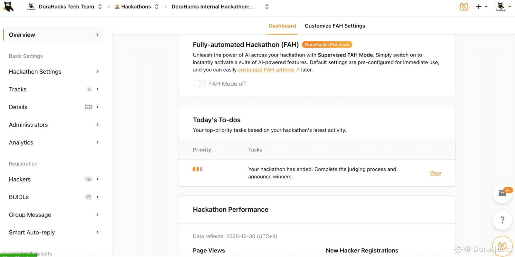Open the DoraHacks Tech Team switcher dropdown

(100, 6)
